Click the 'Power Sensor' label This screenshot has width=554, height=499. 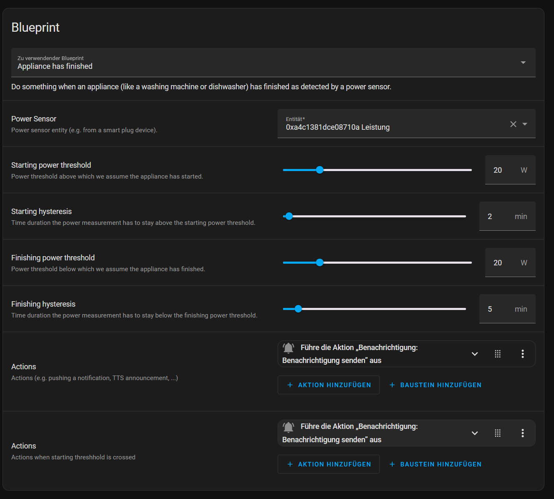coord(34,119)
